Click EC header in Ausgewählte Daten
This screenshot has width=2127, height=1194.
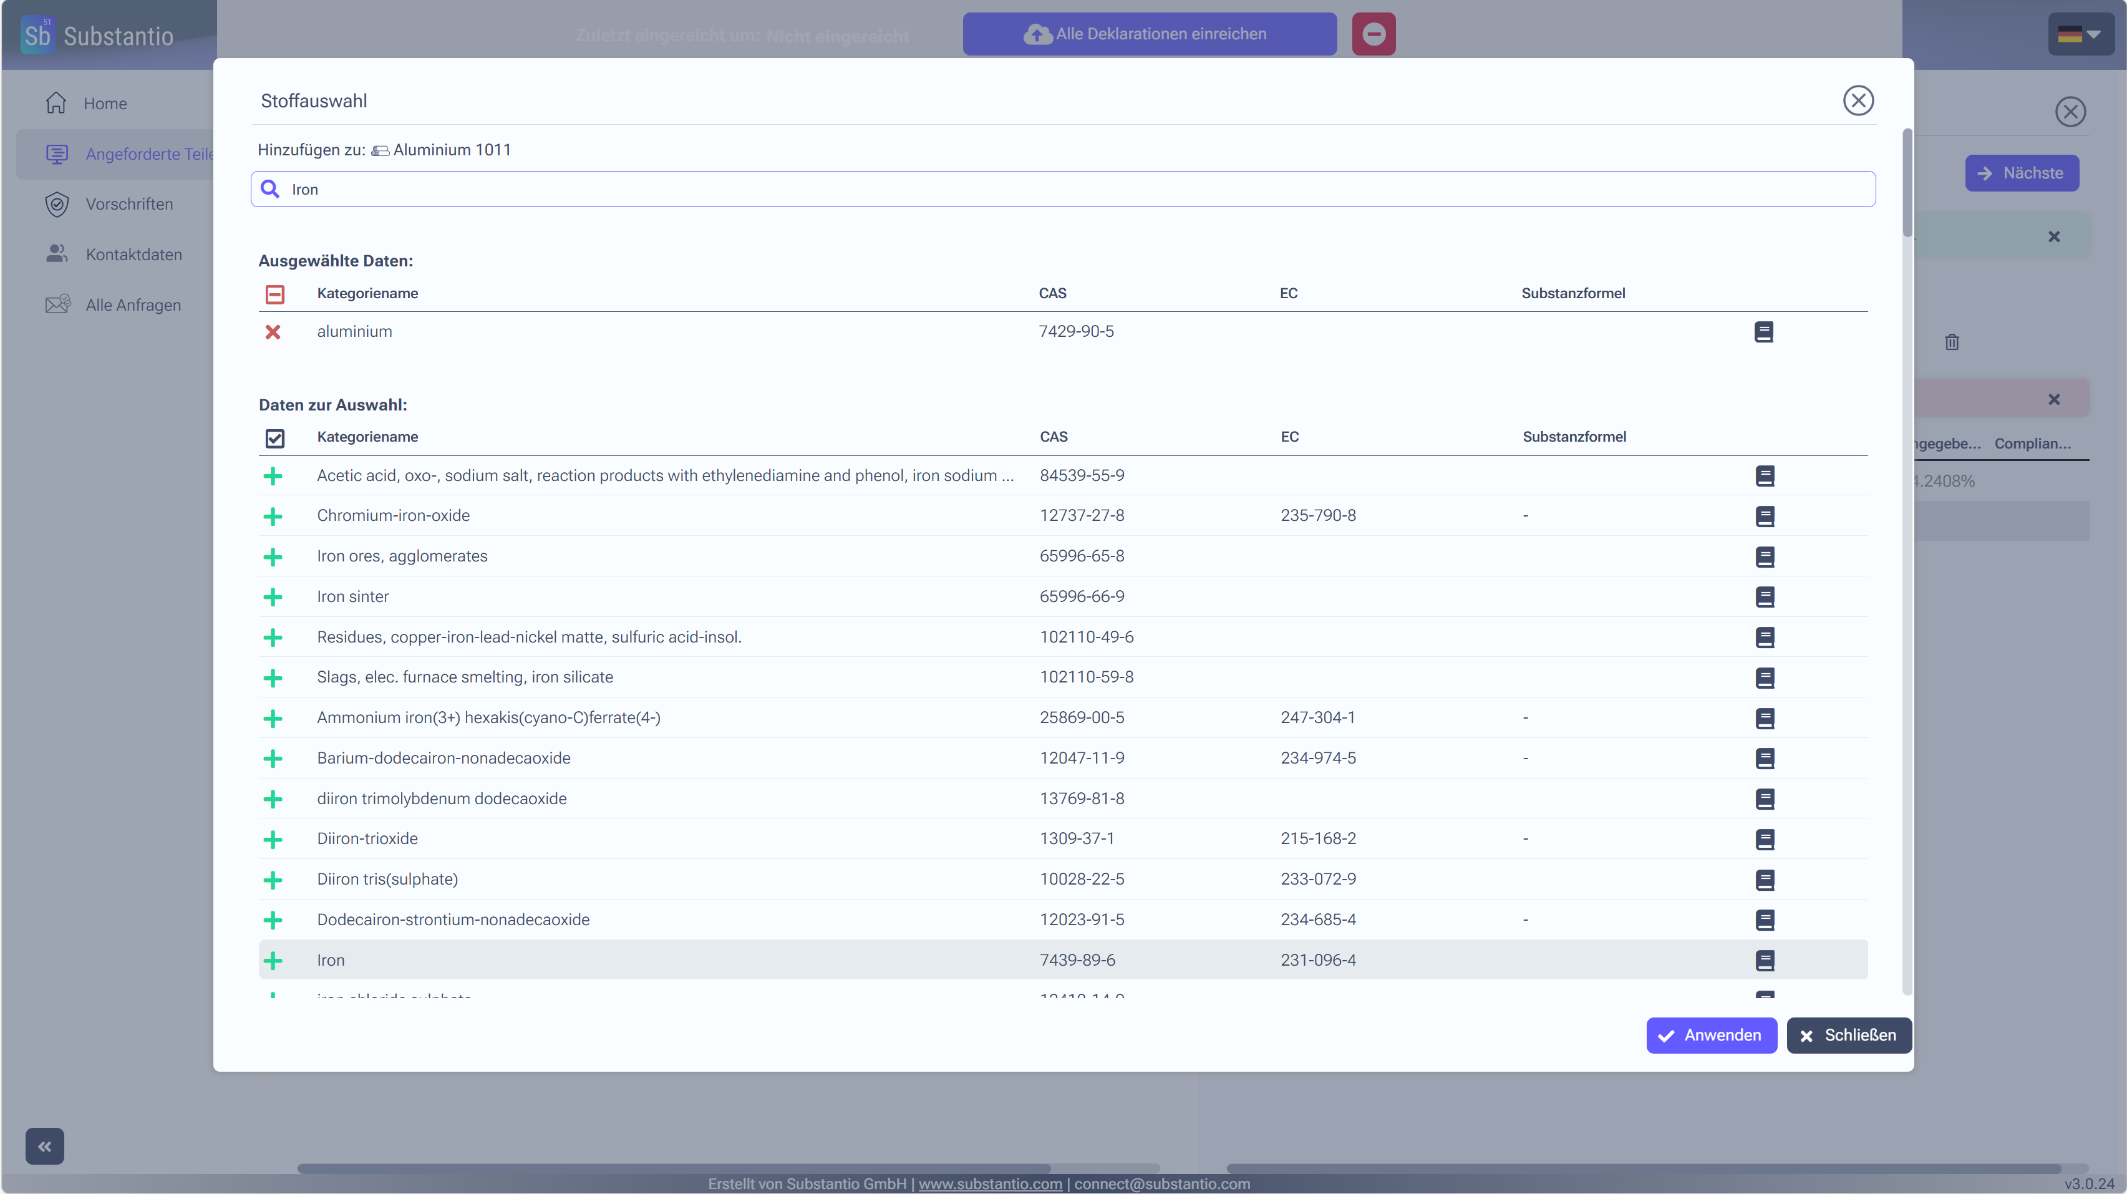point(1288,293)
